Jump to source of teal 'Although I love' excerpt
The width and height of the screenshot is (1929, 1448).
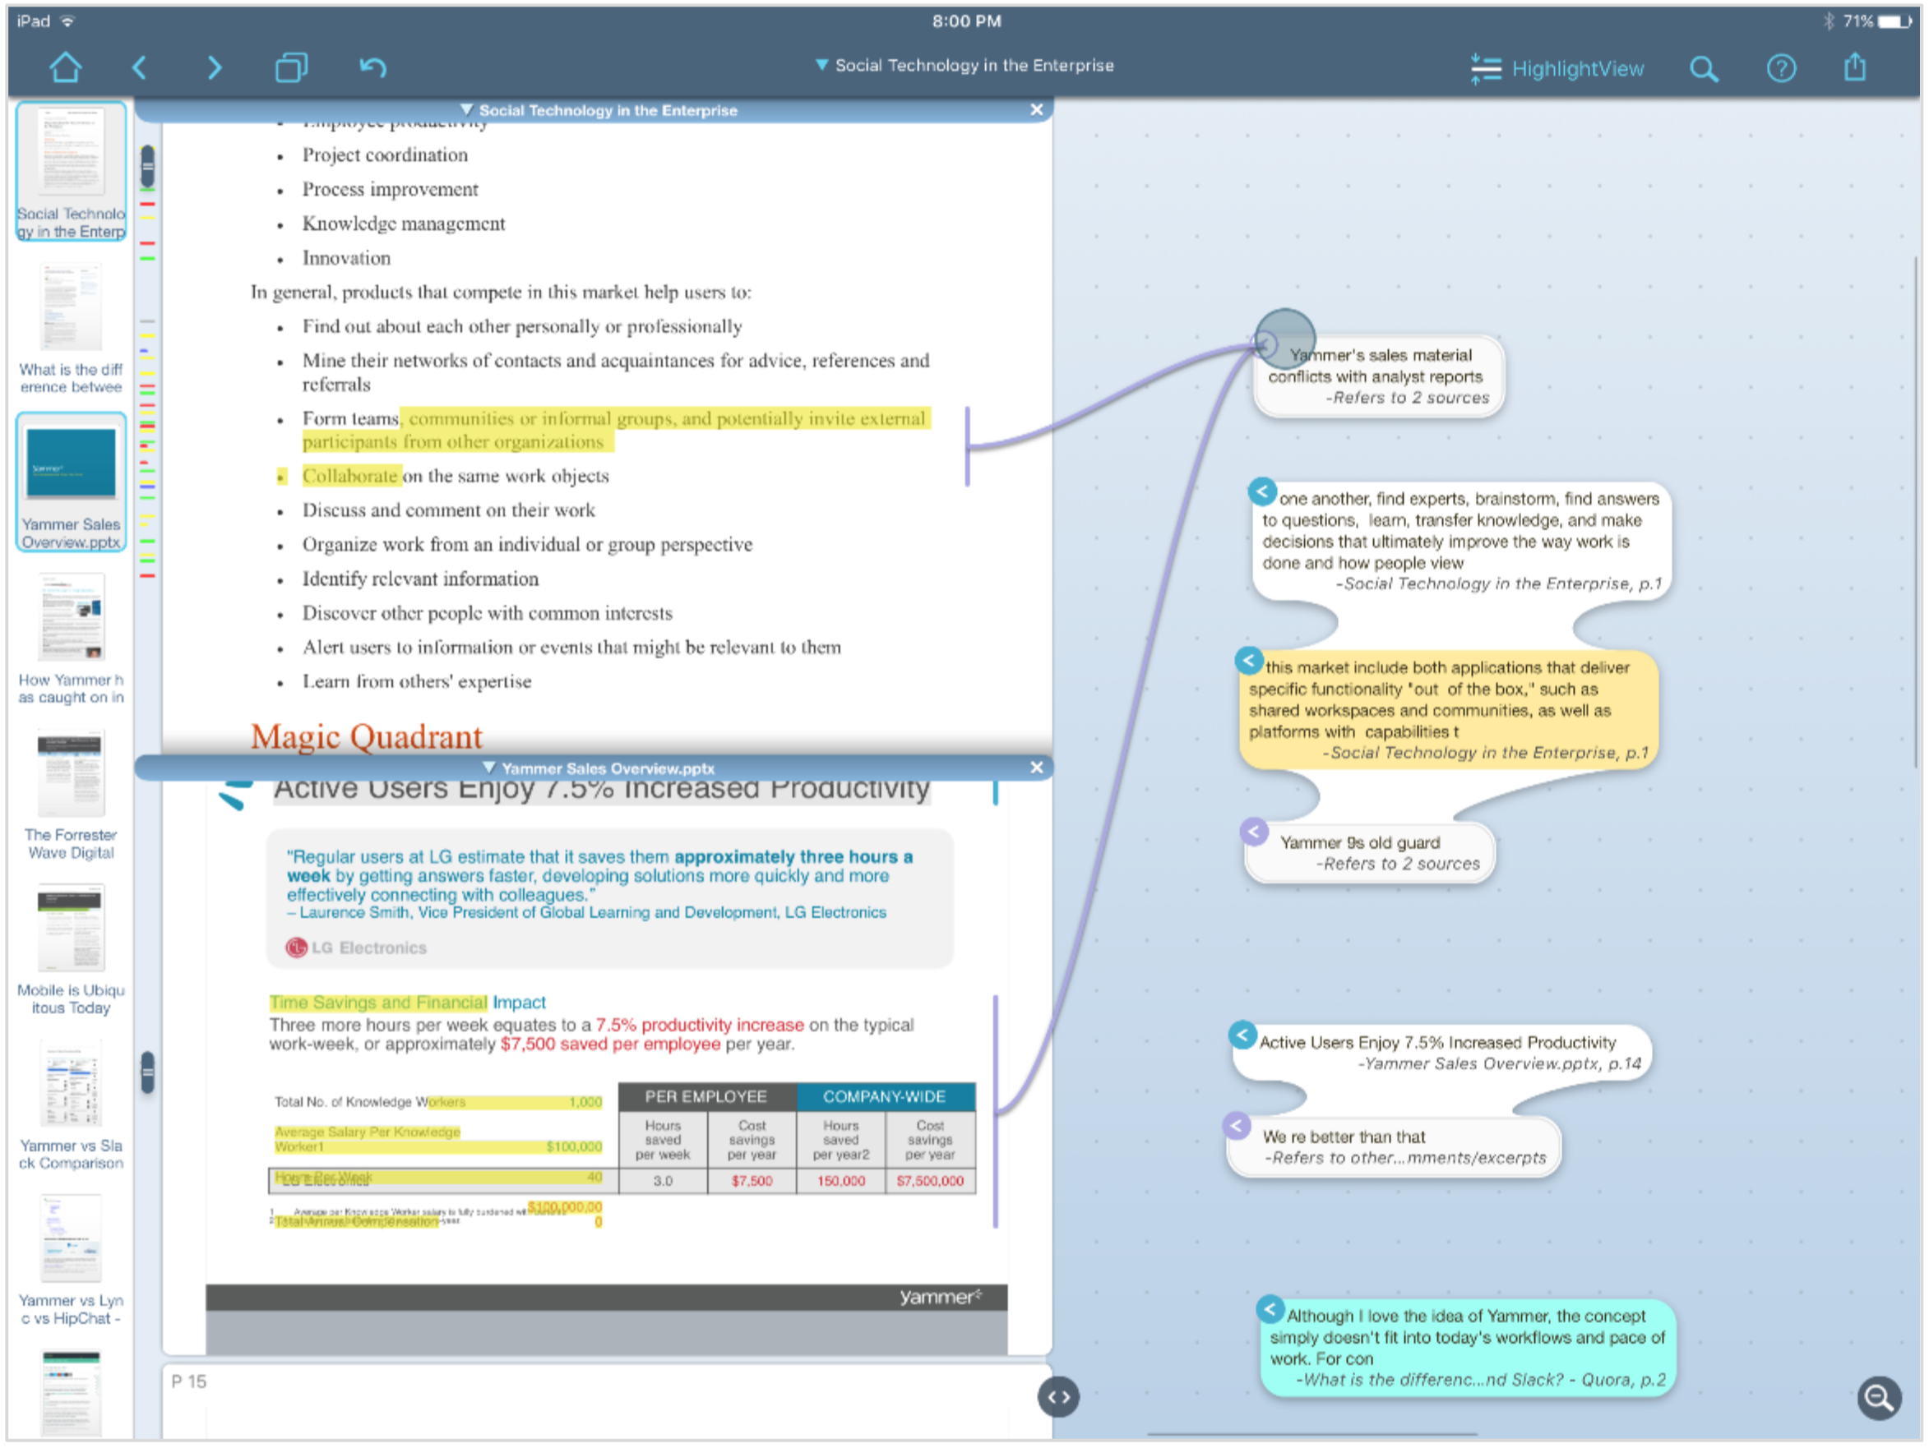coord(1270,1309)
